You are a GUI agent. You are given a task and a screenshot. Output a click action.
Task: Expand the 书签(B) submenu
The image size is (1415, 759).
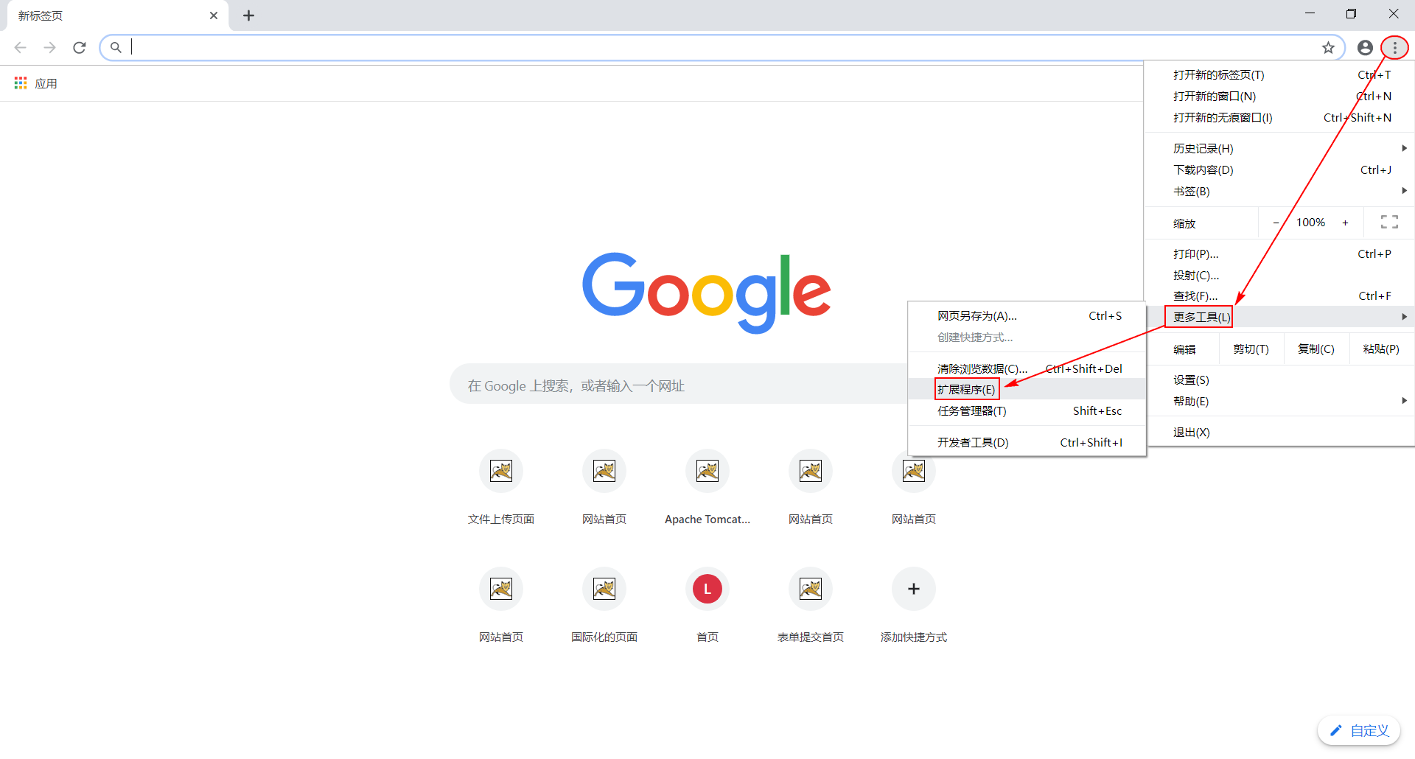(x=1192, y=191)
